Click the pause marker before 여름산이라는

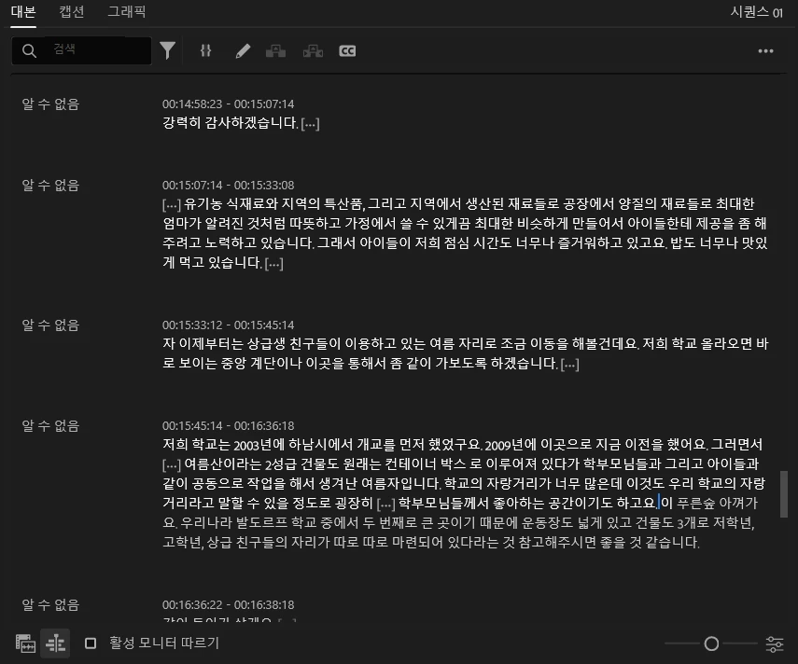click(x=172, y=464)
